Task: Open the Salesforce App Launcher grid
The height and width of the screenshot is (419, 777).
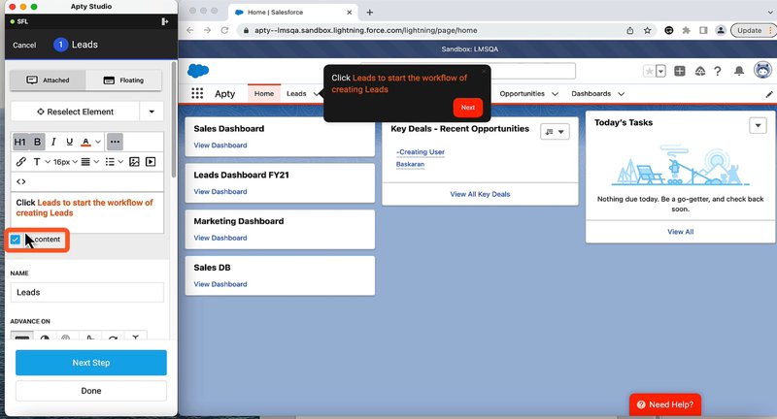Action: coord(198,94)
